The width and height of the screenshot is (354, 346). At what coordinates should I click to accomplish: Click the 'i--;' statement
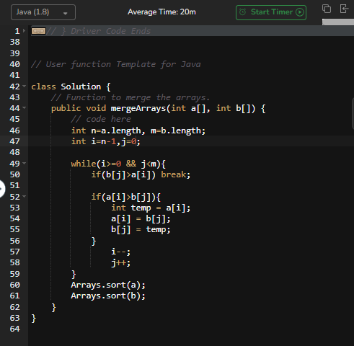click(x=121, y=252)
